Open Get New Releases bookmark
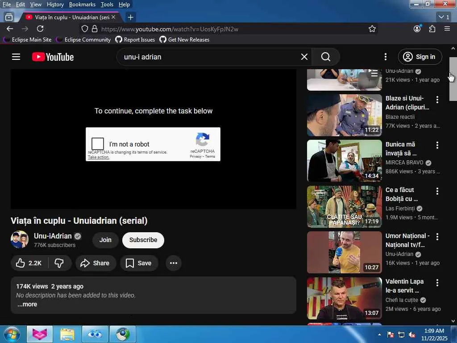The width and height of the screenshot is (457, 343). pyautogui.click(x=184, y=40)
